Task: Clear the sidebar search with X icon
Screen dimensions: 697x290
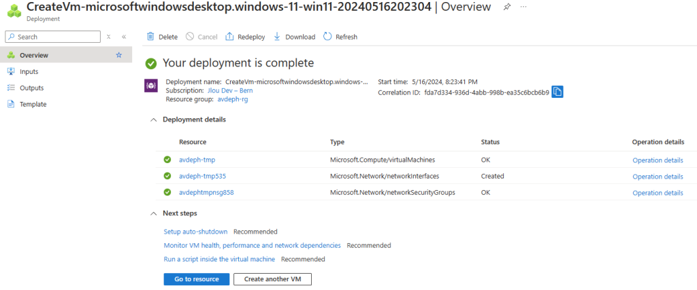Action: (108, 37)
